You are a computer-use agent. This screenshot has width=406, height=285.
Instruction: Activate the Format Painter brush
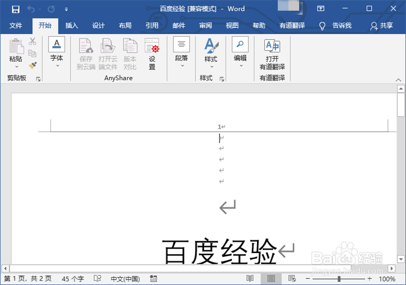pos(33,65)
